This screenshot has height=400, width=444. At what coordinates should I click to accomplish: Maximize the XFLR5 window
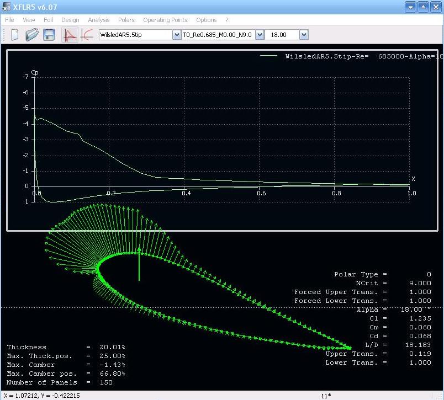pyautogui.click(x=422, y=7)
